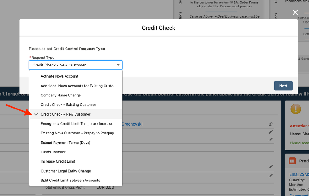Click the bottom-most pencil edit icon
This screenshot has width=309, height=196.
(x=271, y=175)
